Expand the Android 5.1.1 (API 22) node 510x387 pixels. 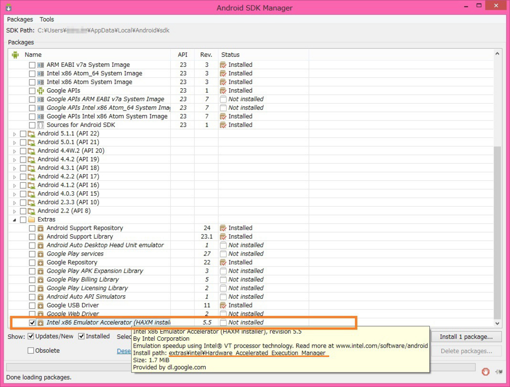(14, 134)
